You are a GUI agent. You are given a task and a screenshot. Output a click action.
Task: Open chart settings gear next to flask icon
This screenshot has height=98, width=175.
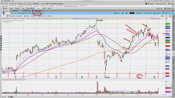tap(127, 13)
